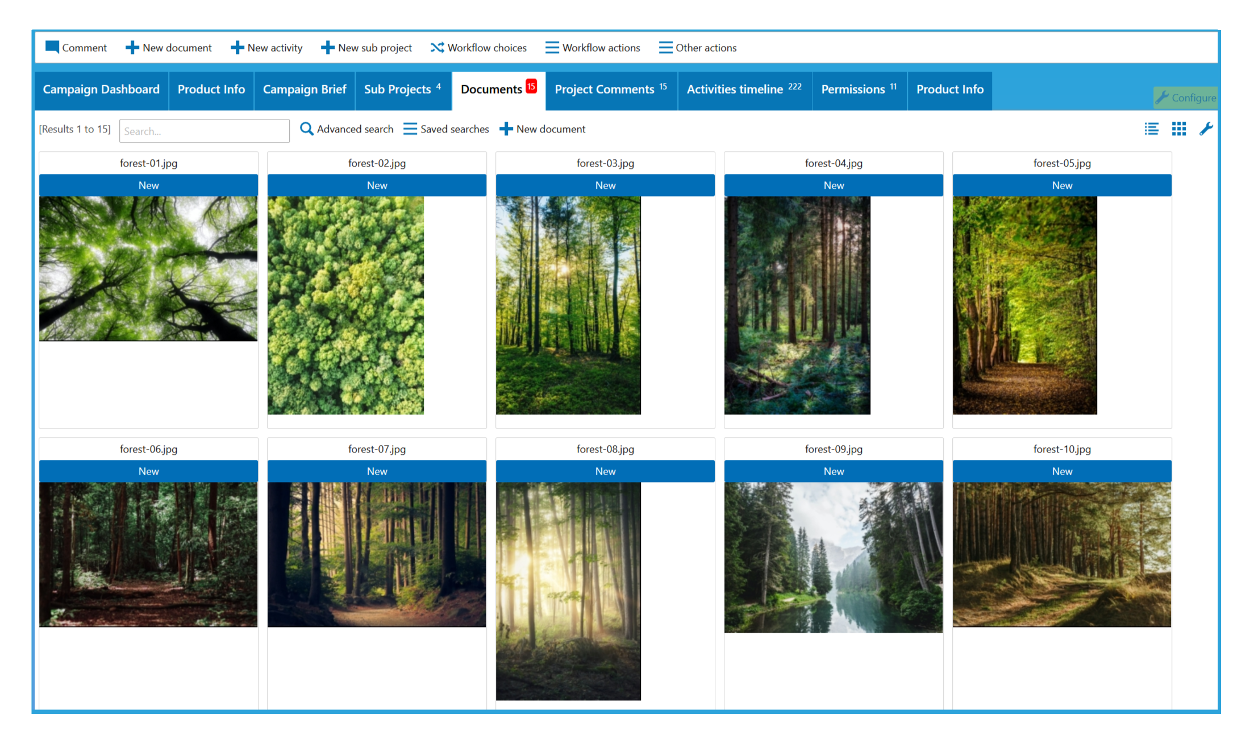Click the New status bar on forest-03.jpg
Viewport: 1250px width, 739px height.
point(605,185)
